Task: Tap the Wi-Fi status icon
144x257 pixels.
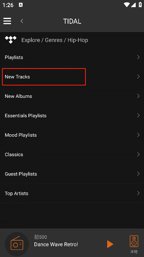Action: (127, 5)
